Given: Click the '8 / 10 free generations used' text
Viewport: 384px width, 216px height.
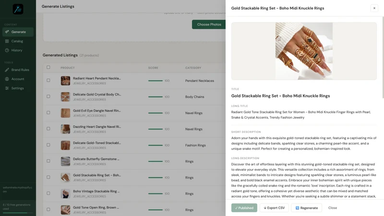Looking at the screenshot, I should [x=17, y=207].
